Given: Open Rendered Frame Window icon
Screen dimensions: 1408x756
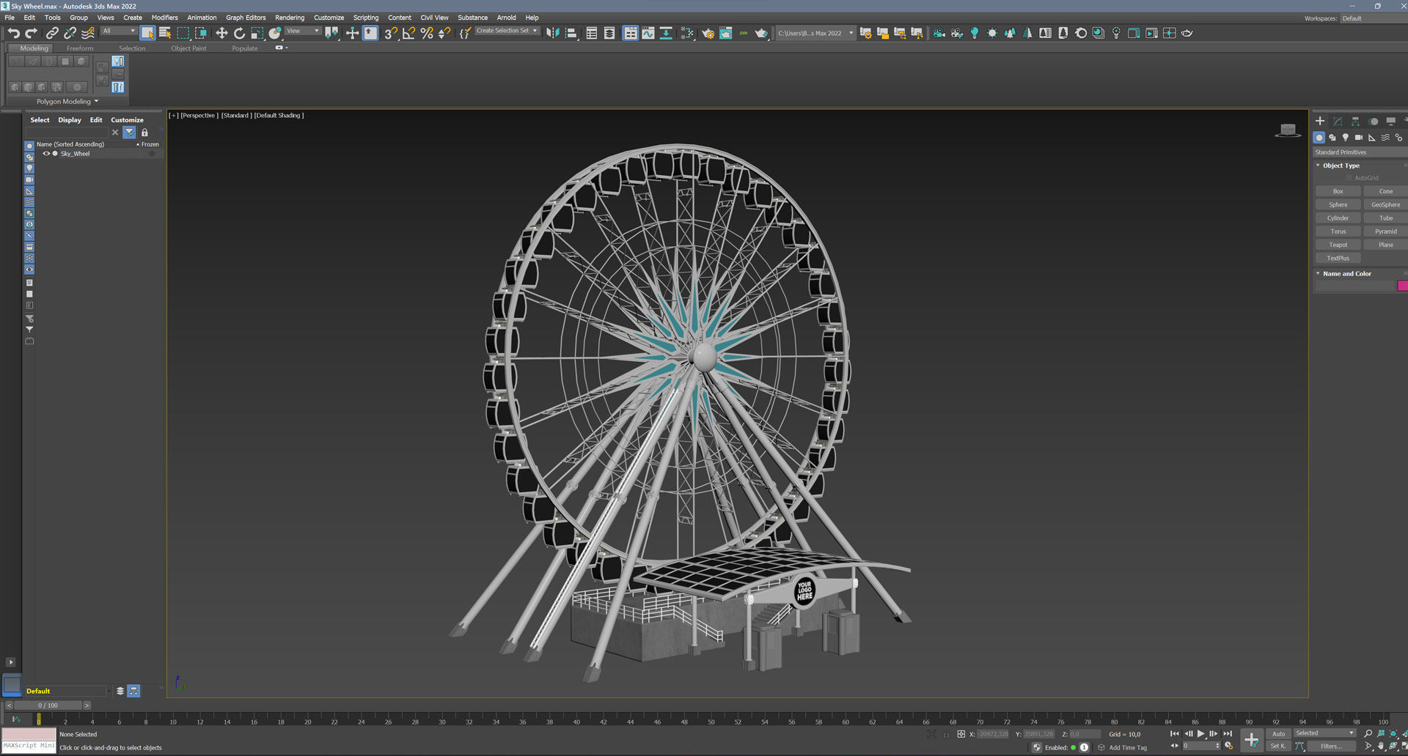Looking at the screenshot, I should (725, 33).
